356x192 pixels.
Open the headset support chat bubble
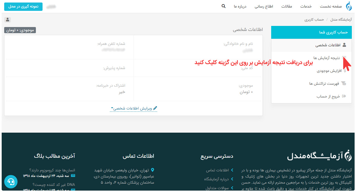point(11,182)
